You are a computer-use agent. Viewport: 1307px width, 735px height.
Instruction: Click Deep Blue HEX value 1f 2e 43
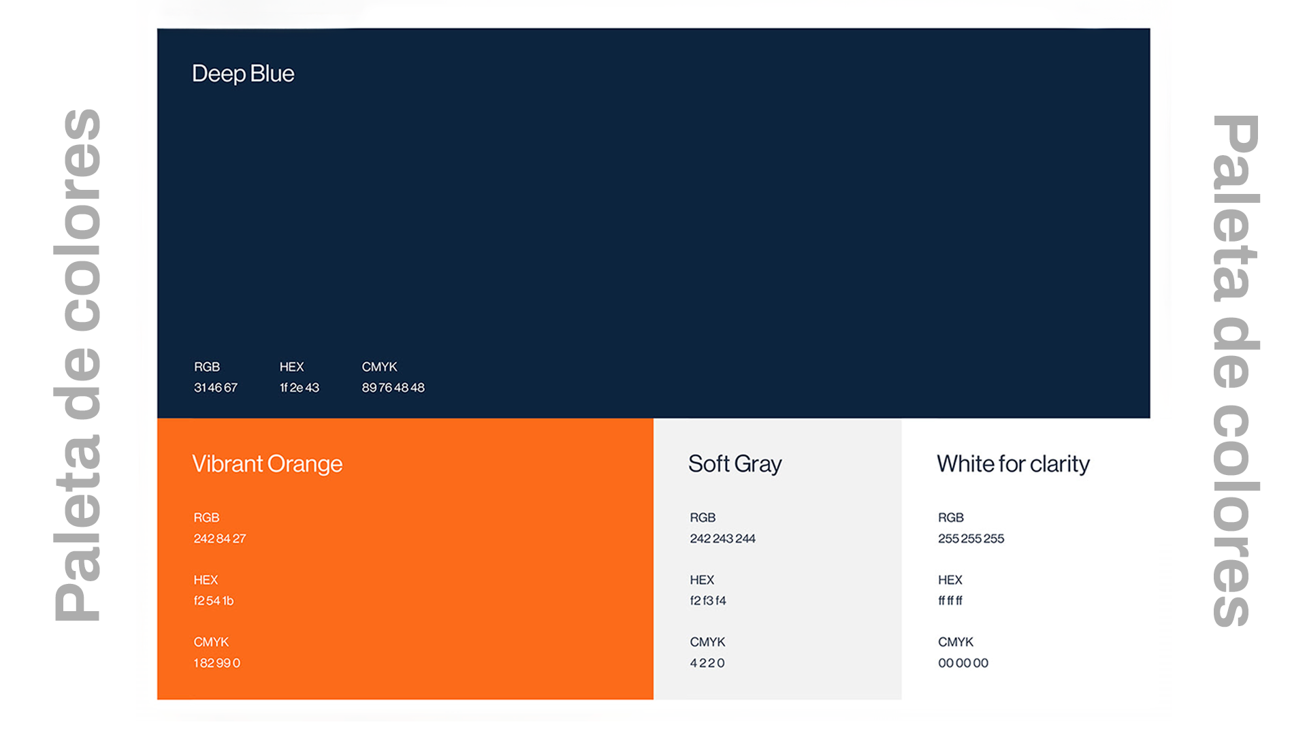[x=300, y=387]
